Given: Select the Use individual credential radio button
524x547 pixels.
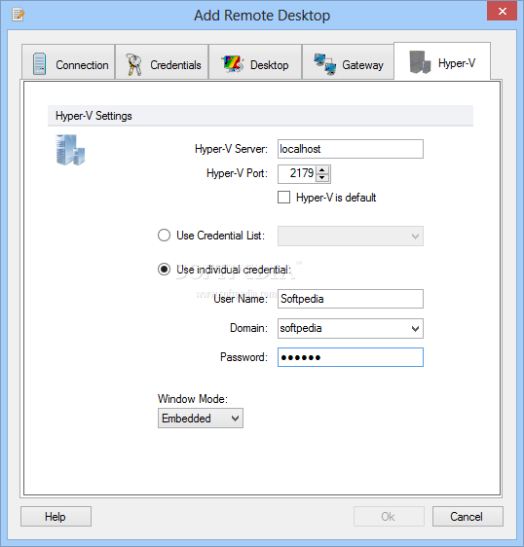Looking at the screenshot, I should (x=164, y=270).
